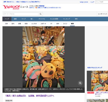The width and height of the screenshot is (108, 102).
Task: Select the エンタメ category
Action: [x=34, y=24]
